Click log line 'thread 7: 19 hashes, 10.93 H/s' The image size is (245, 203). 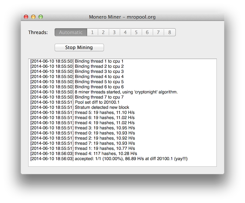(x=83, y=143)
